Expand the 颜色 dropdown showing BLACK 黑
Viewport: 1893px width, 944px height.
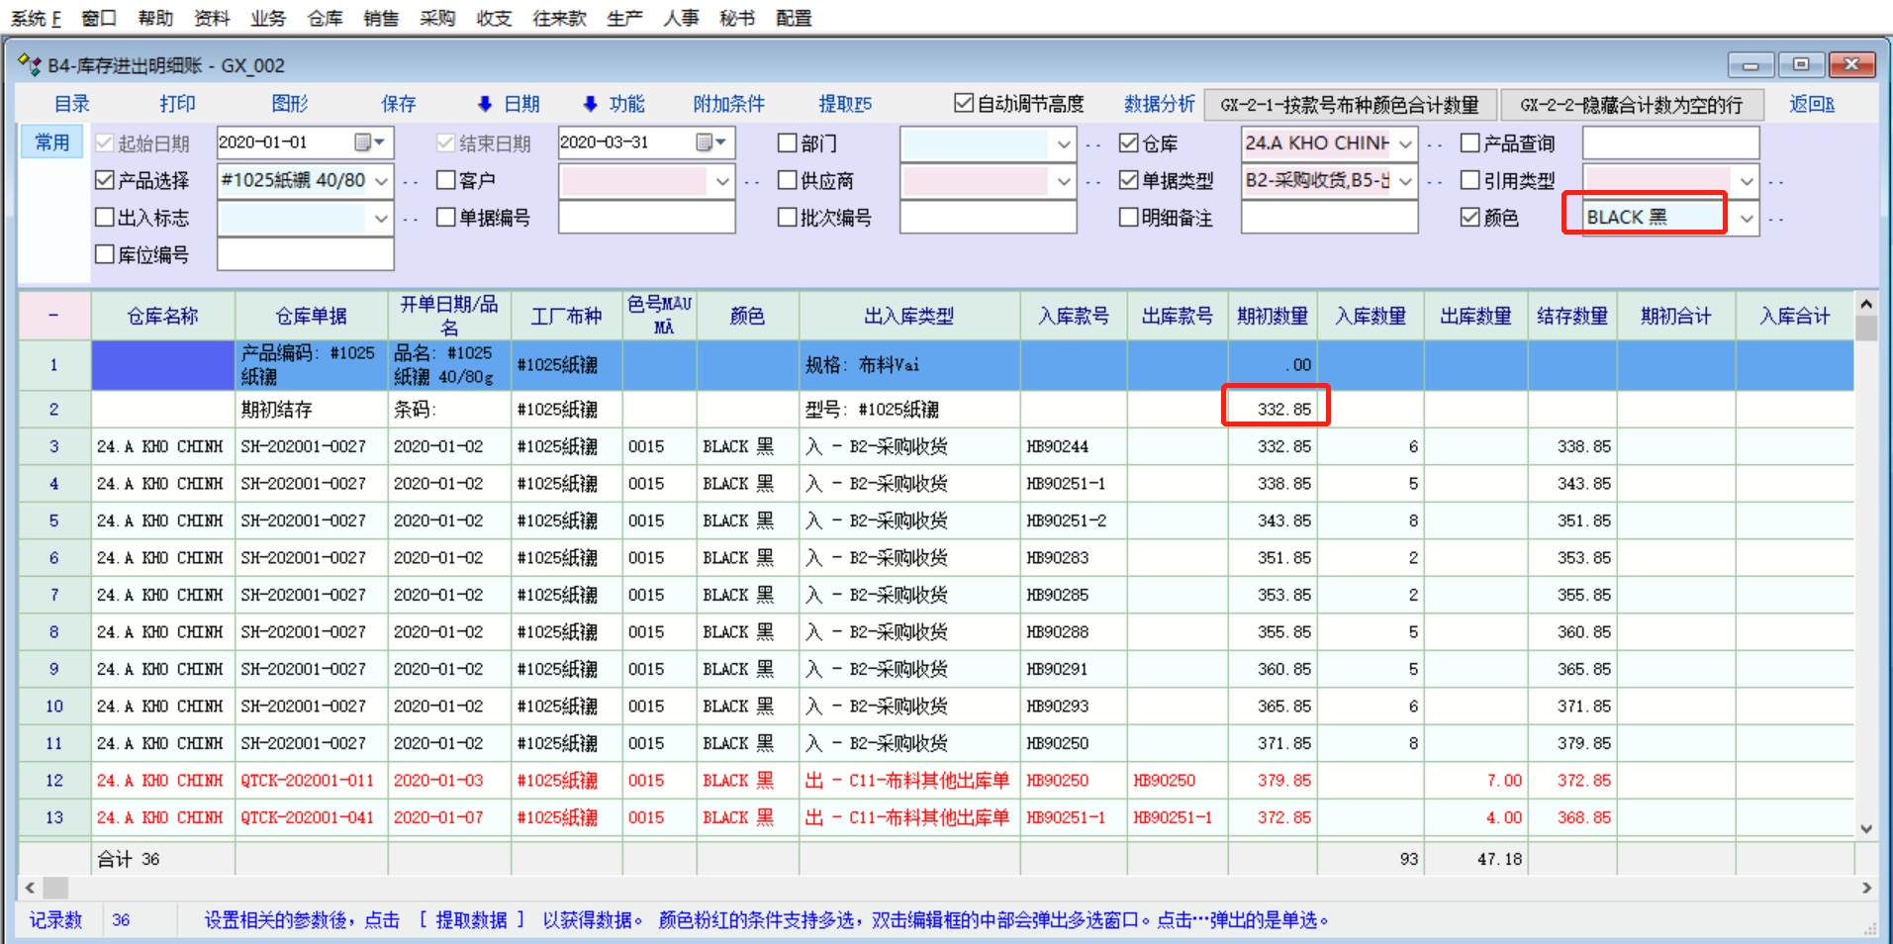1747,218
